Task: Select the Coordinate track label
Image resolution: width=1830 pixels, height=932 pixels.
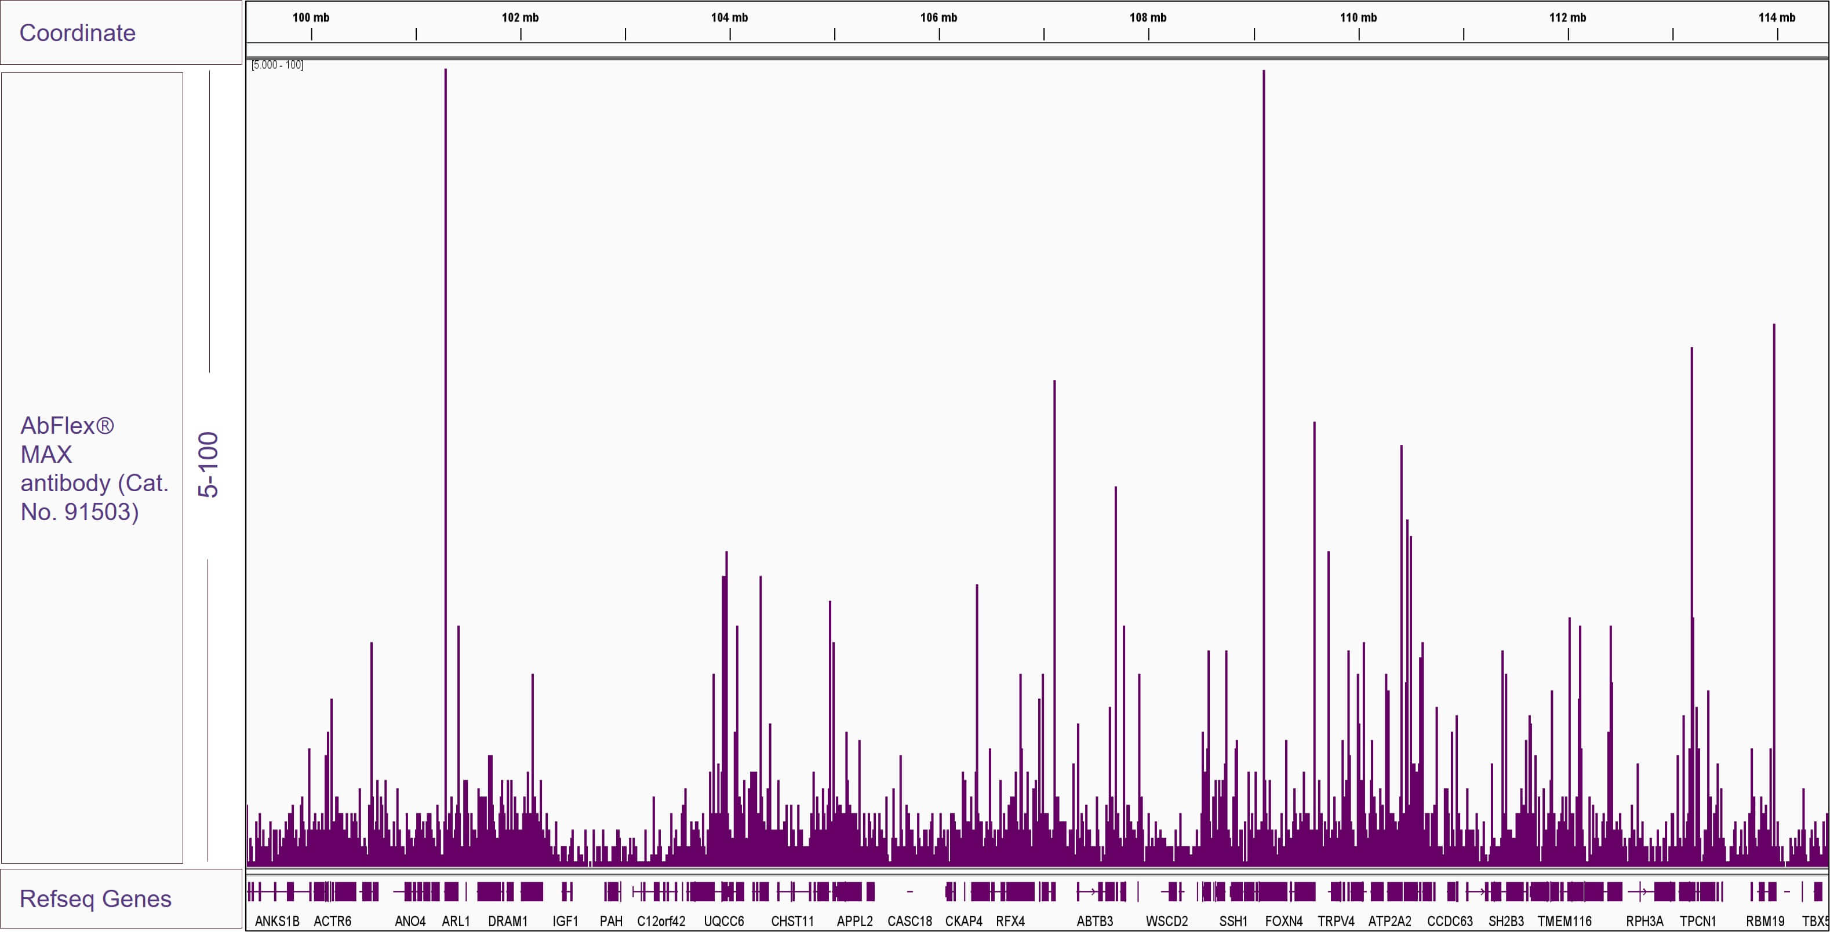Action: [x=78, y=32]
